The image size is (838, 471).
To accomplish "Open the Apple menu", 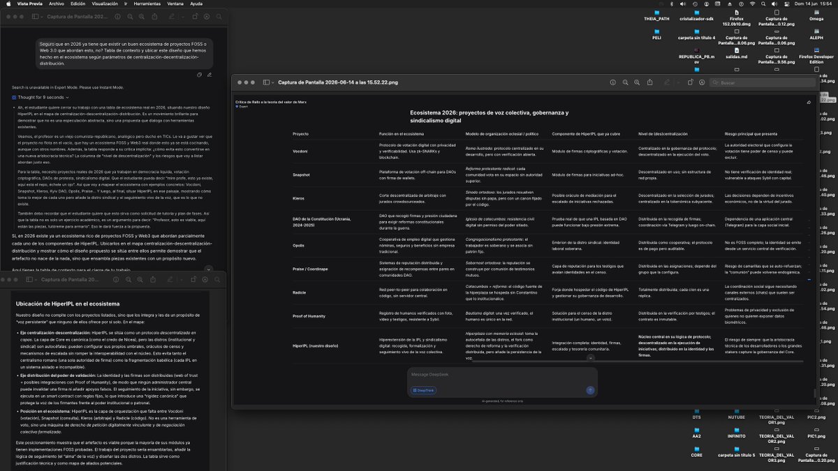I will tap(8, 3).
